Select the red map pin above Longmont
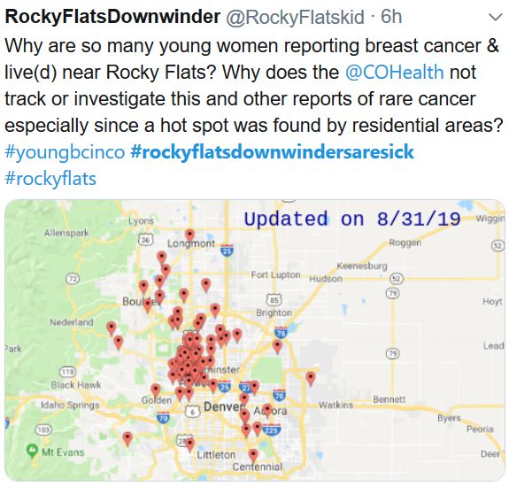Image resolution: width=509 pixels, height=486 pixels. (190, 235)
